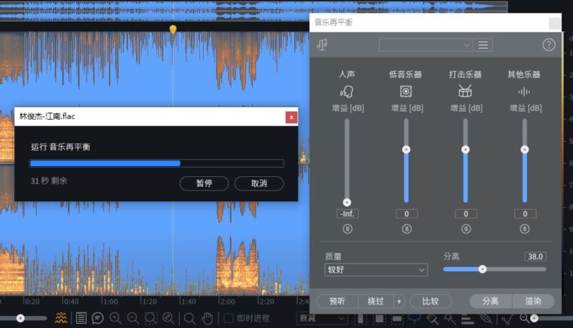The width and height of the screenshot is (573, 328).
Task: Toggle the spectrogram waveform view icon
Action: tap(61, 318)
